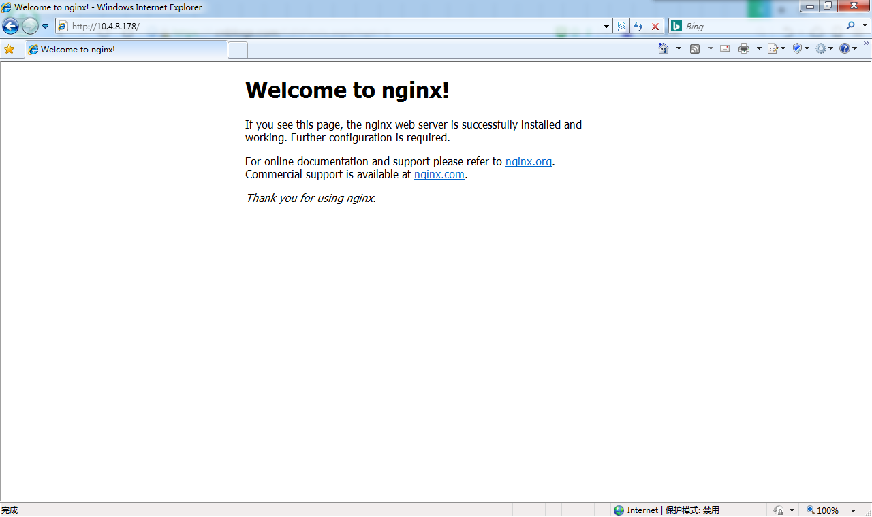Open Favorites with the star icon
The image size is (872, 517).
9,49
